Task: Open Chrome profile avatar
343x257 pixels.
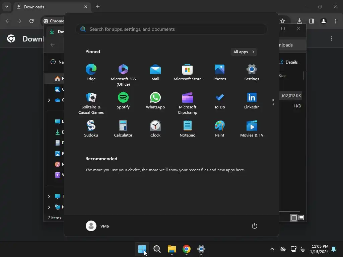Action: (x=324, y=21)
